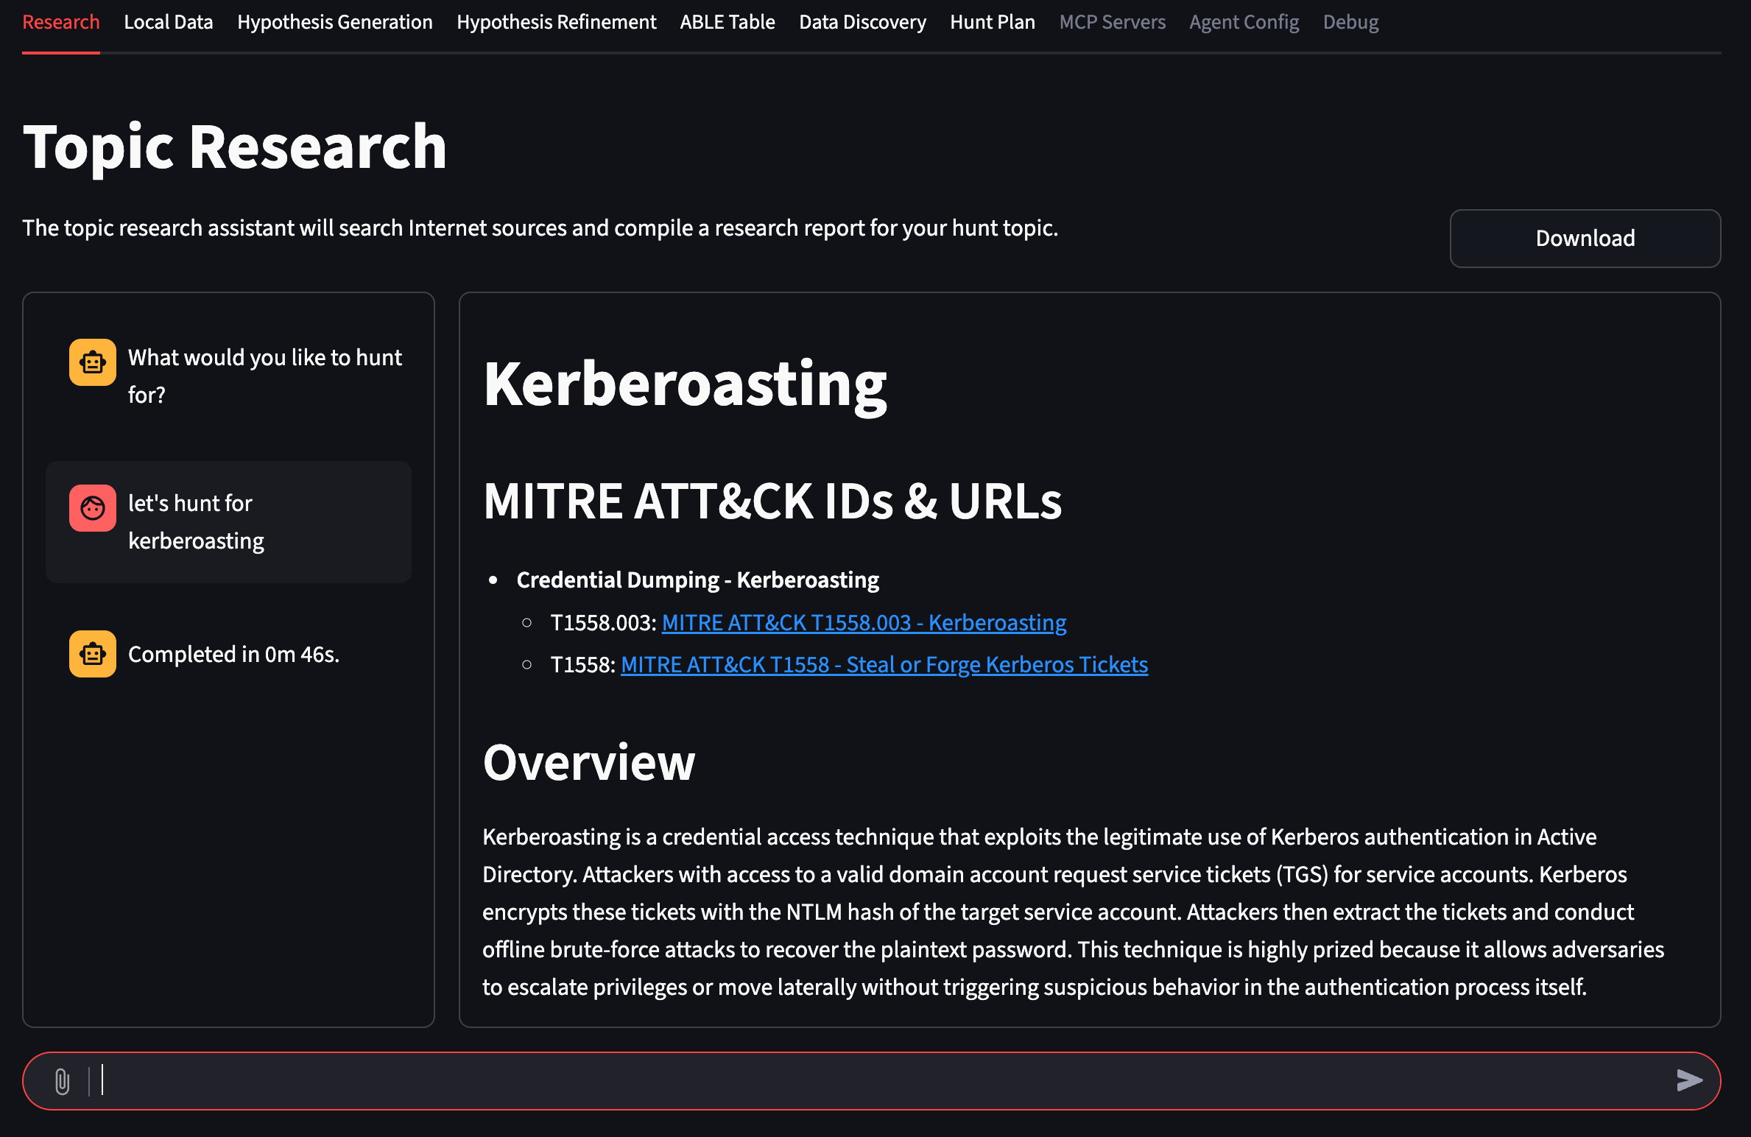
Task: Open the Hypothesis Generation tab
Action: click(x=335, y=22)
